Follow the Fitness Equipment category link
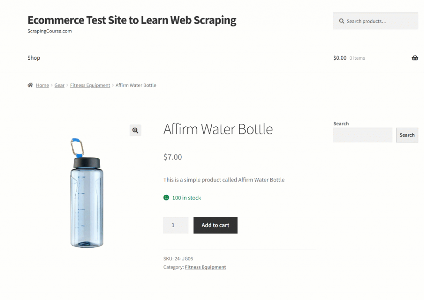This screenshot has width=424, height=300. [205, 267]
